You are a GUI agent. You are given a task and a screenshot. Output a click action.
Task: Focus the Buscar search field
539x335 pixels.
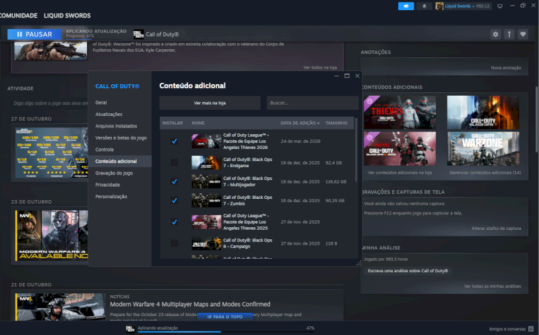click(313, 103)
